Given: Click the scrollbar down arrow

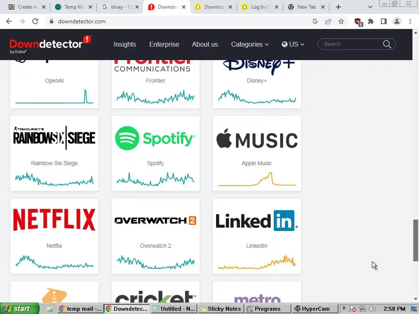Looking at the screenshot, I should click(416, 299).
